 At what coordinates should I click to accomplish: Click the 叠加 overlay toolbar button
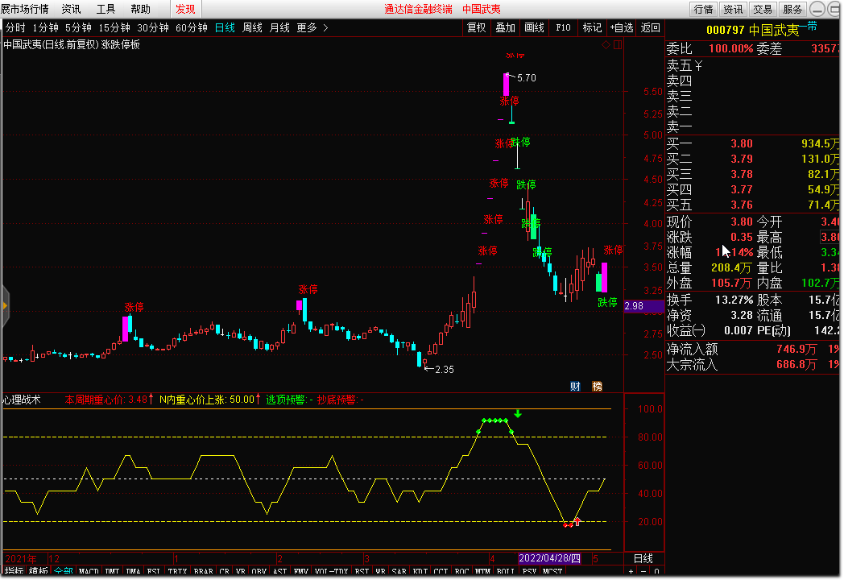506,27
